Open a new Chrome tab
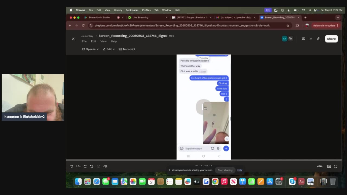This screenshot has height=195, width=347. point(305,17)
